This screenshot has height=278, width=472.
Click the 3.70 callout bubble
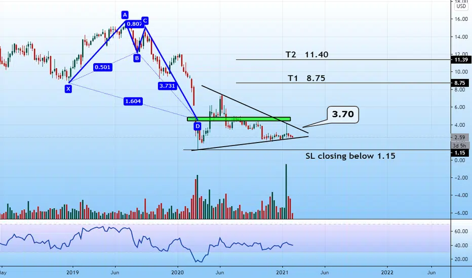click(x=343, y=114)
